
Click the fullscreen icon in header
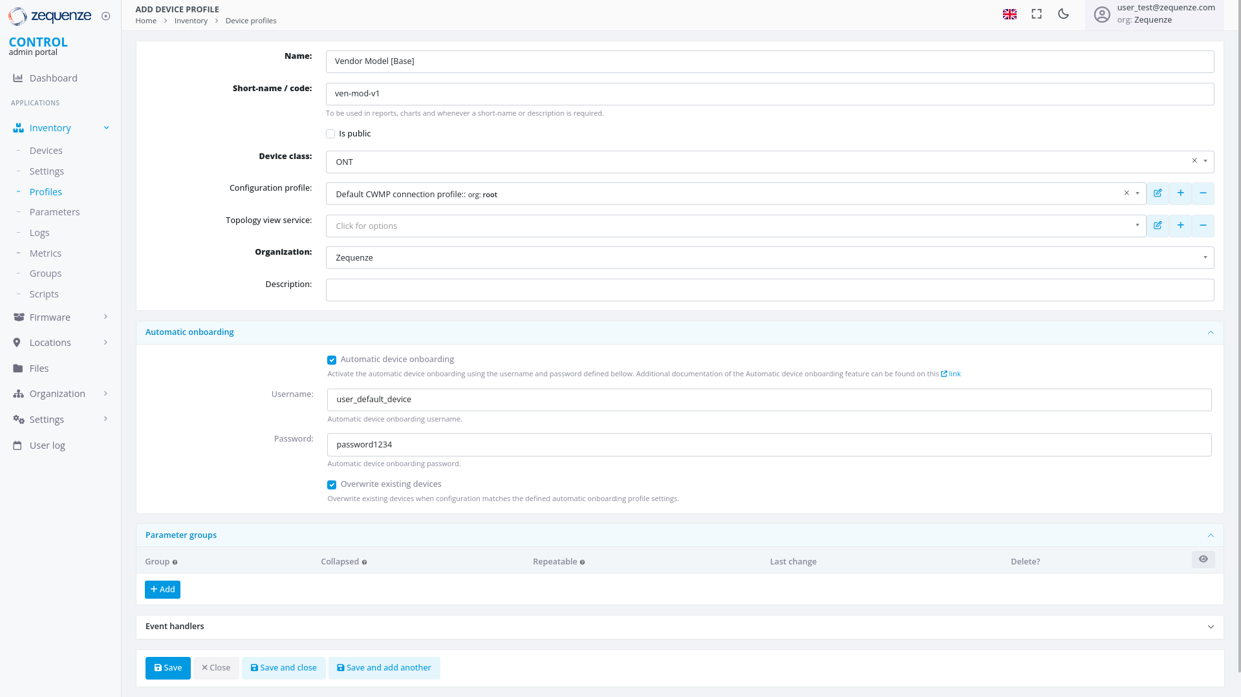point(1037,14)
